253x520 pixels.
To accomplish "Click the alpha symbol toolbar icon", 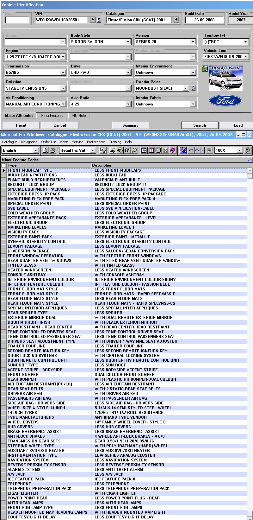I will click(127, 150).
